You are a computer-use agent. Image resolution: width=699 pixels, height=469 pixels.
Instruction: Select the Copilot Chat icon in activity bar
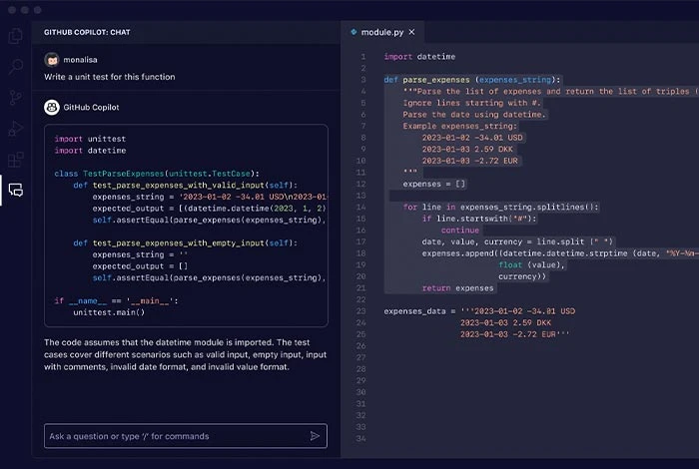[16, 191]
